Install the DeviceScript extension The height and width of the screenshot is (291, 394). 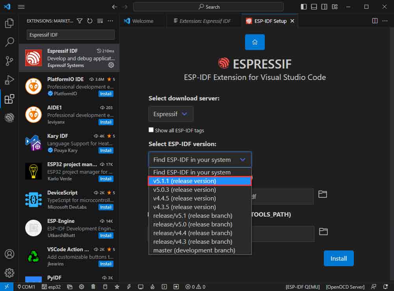pos(106,207)
